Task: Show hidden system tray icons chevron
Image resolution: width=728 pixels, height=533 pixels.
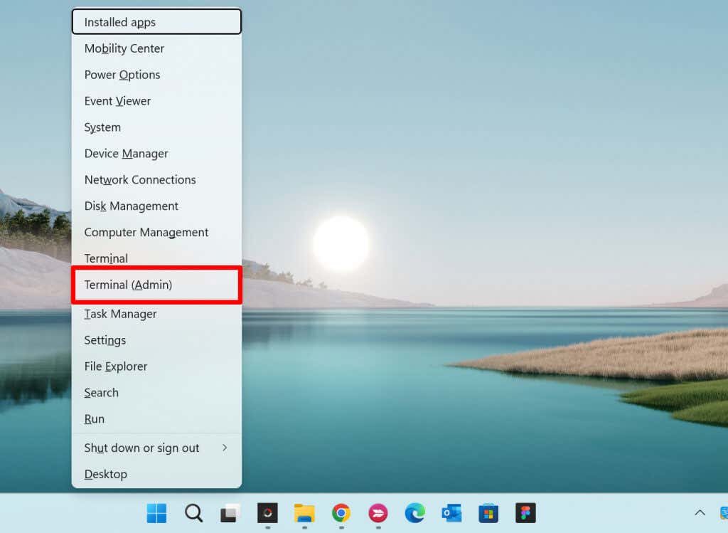Action: click(700, 512)
